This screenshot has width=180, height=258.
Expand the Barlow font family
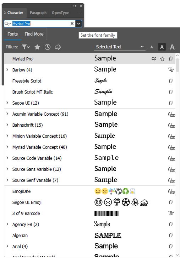pyautogui.click(x=7, y=70)
